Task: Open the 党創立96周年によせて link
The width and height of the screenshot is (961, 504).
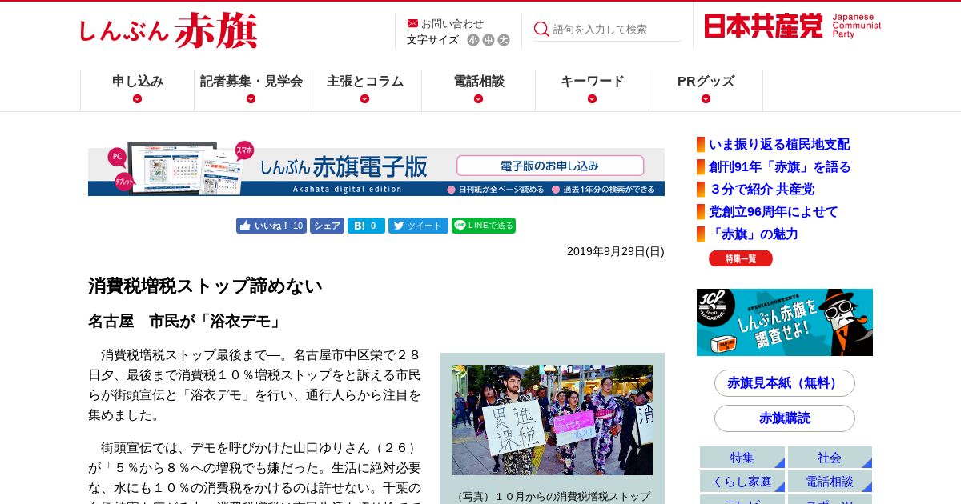Action: (x=774, y=212)
